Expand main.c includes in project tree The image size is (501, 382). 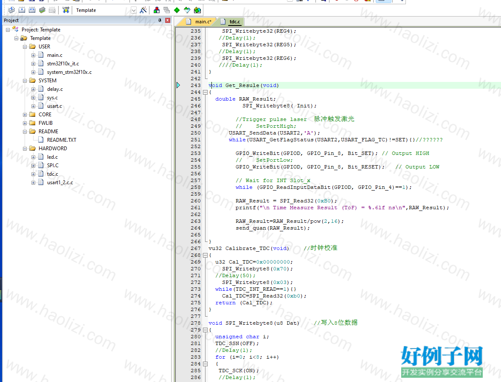(33, 55)
